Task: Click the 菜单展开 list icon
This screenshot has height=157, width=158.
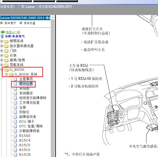Action: (1, 23)
